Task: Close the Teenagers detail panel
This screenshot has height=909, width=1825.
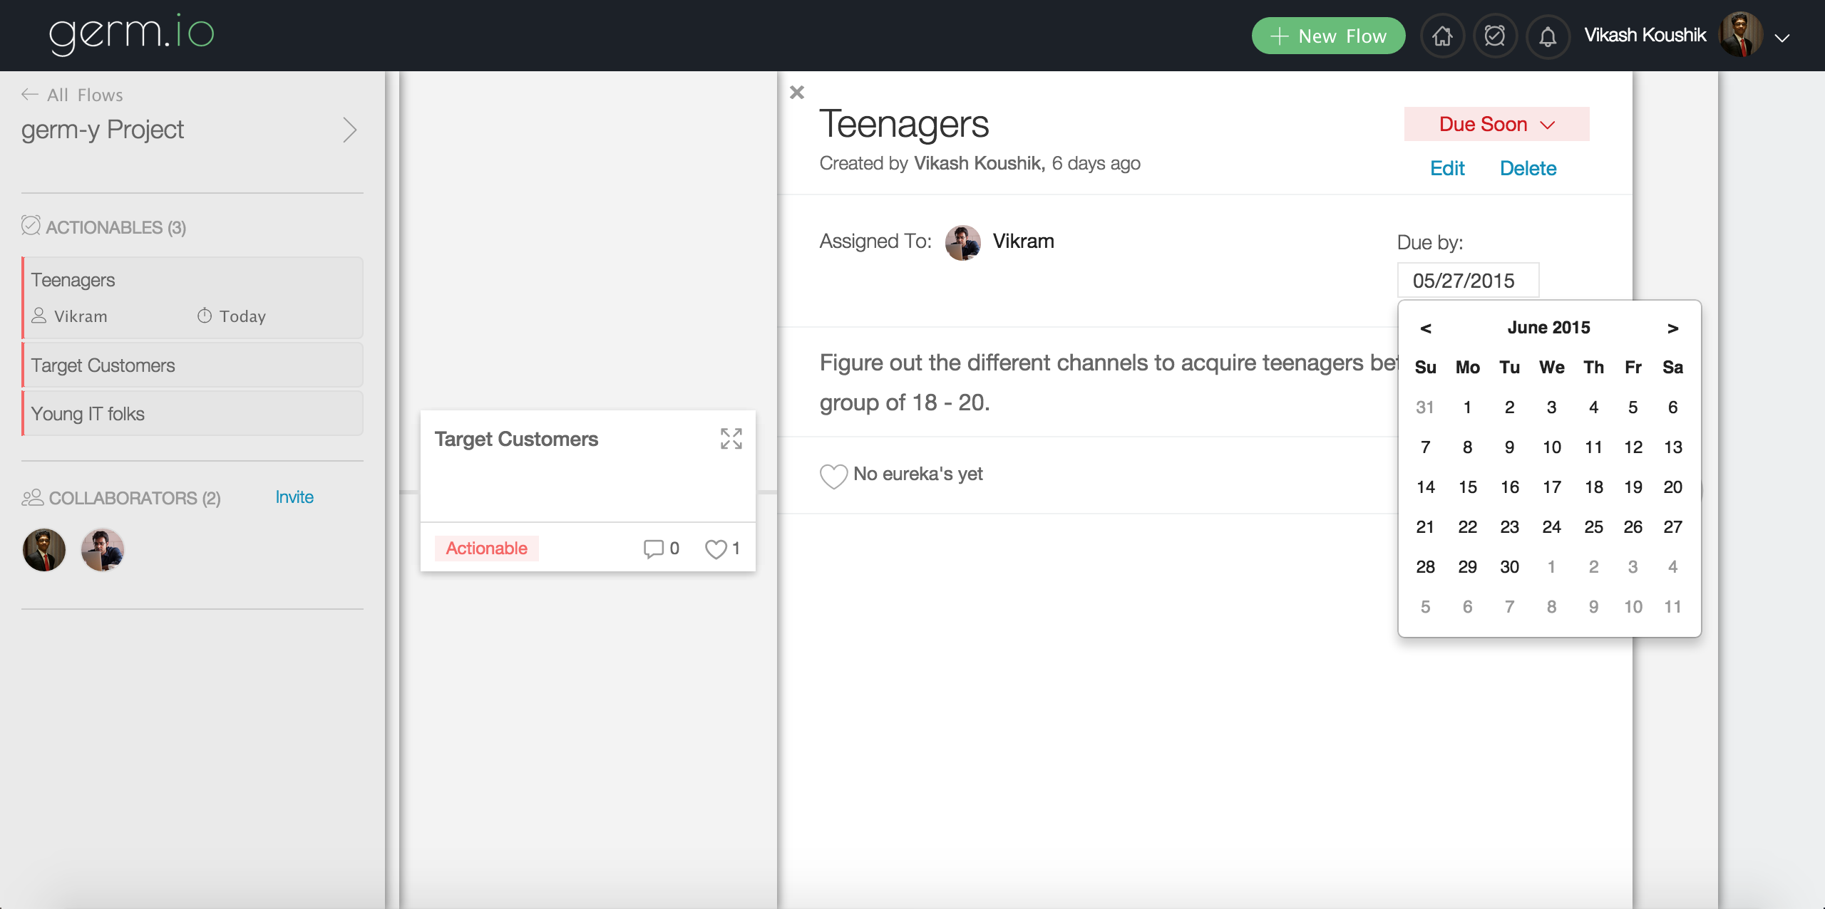Action: pyautogui.click(x=797, y=93)
